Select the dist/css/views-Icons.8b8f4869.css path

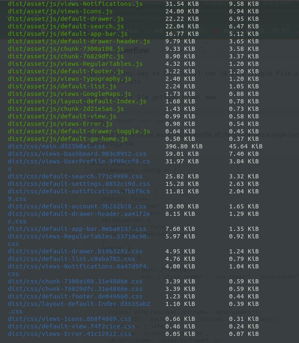[70, 319]
